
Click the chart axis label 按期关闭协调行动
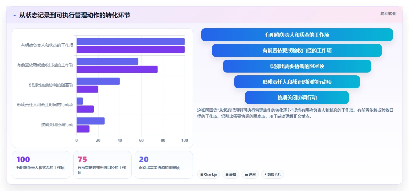point(57,125)
